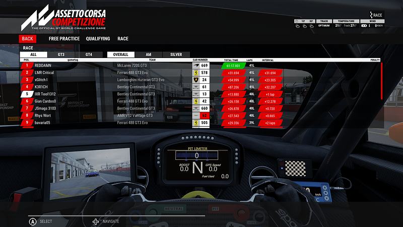
Task: Click the RACE flag session indicator
Action: pyautogui.click(x=376, y=15)
